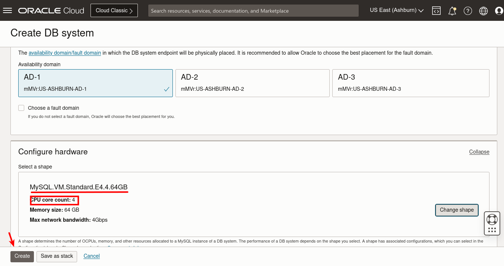Click the lifebuoy support widget icon
The height and width of the screenshot is (266, 504).
click(x=492, y=219)
